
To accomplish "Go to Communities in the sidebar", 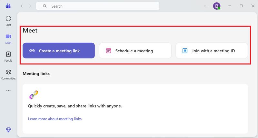I will tap(8, 74).
